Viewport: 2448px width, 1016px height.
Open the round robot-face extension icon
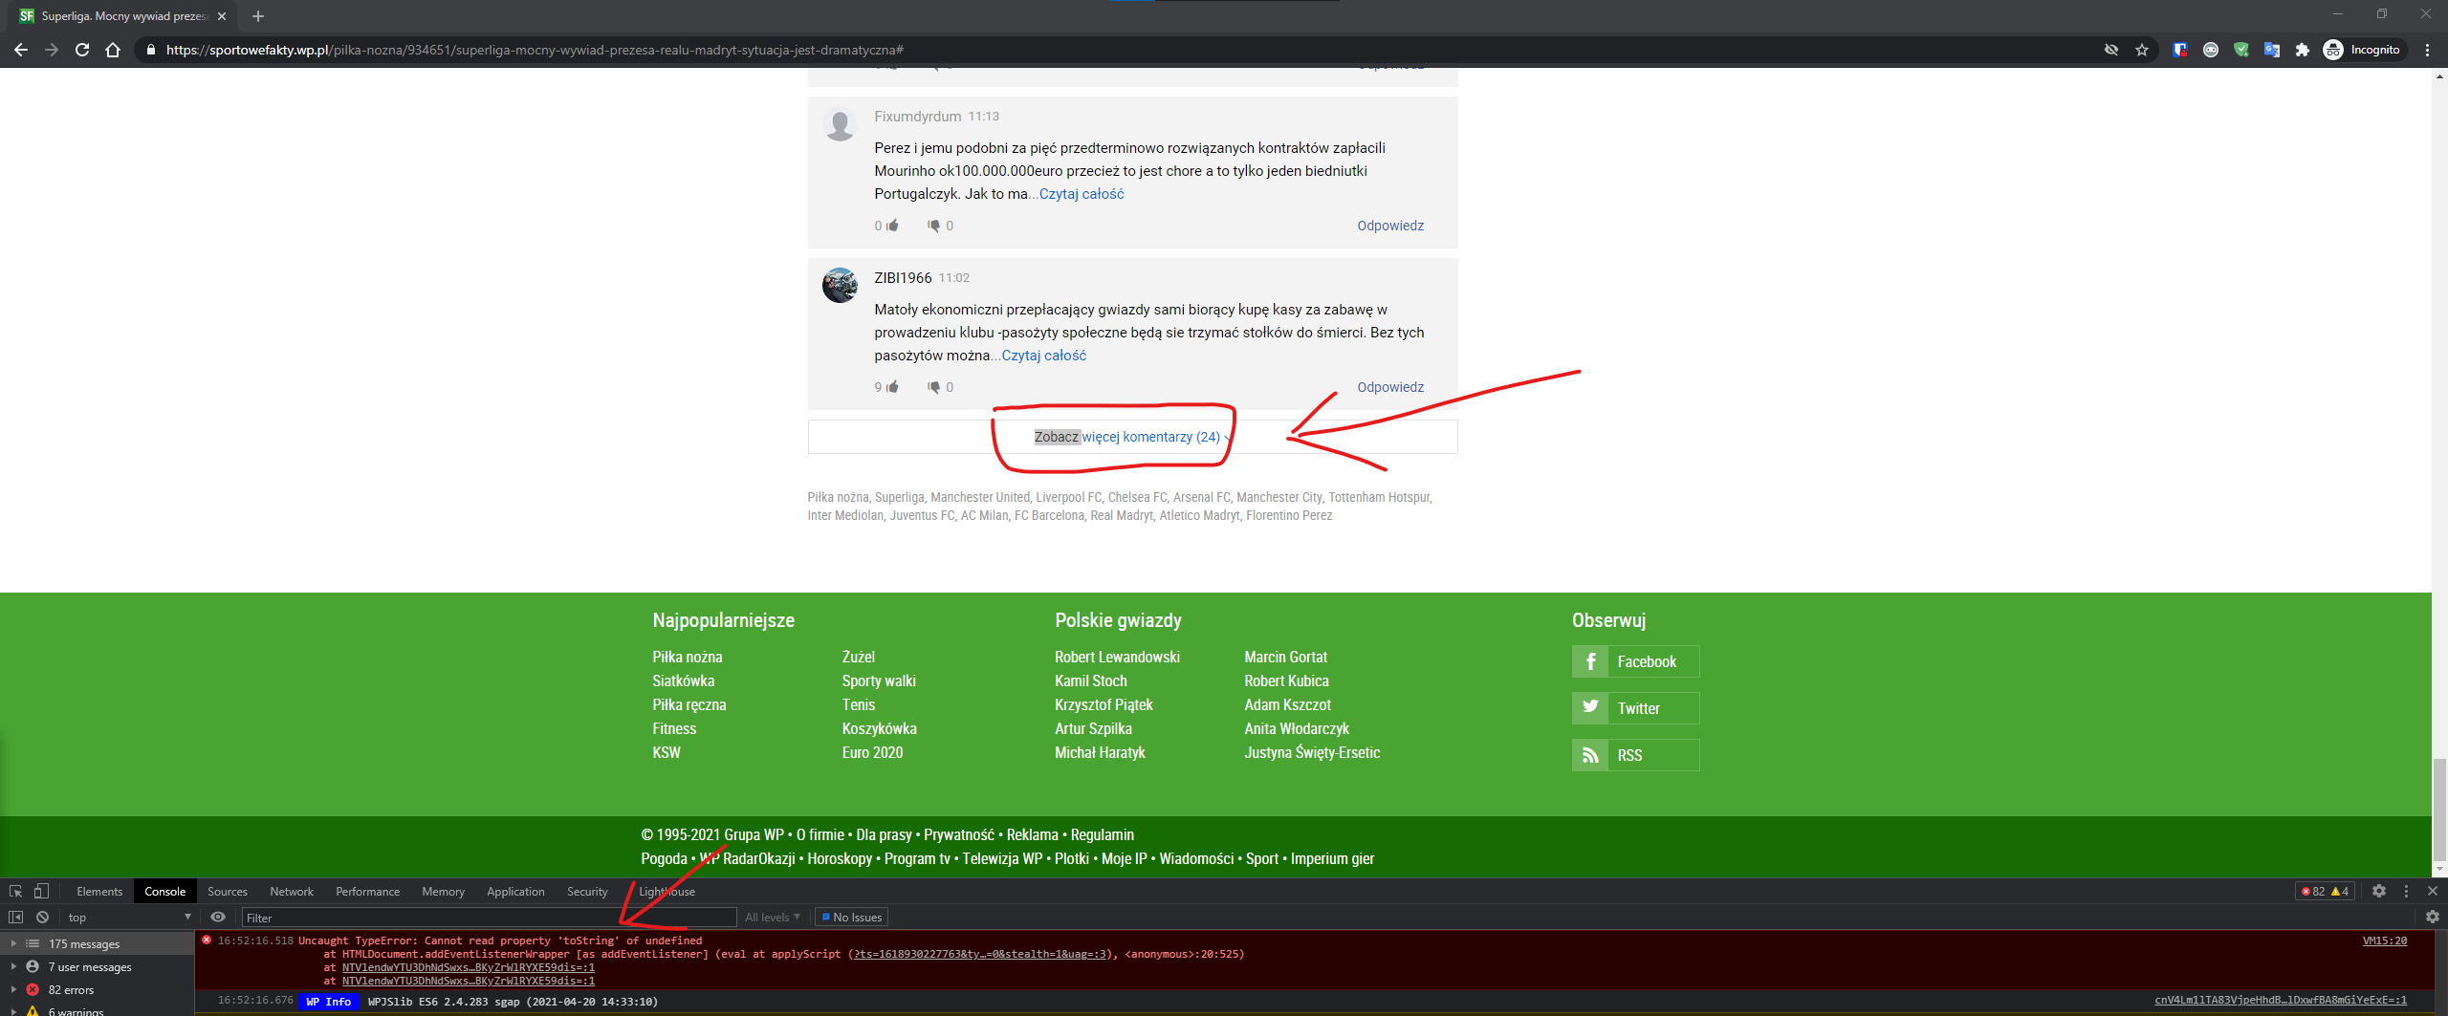2211,50
